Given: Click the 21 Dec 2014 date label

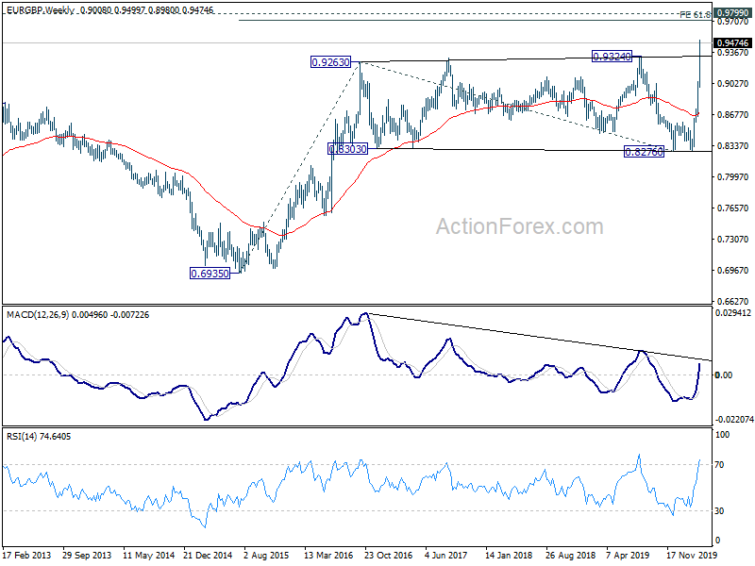Looking at the screenshot, I should click(x=208, y=555).
